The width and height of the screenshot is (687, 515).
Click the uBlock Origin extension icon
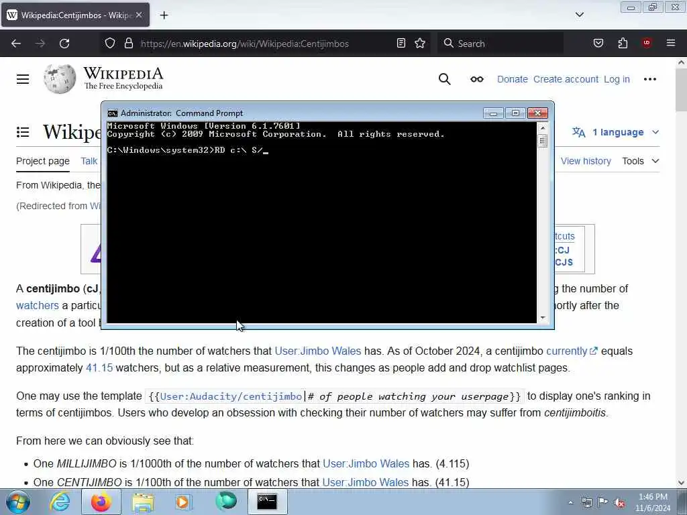point(646,43)
